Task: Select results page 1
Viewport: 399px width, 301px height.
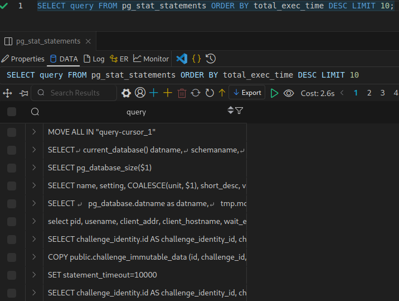Action: click(356, 93)
